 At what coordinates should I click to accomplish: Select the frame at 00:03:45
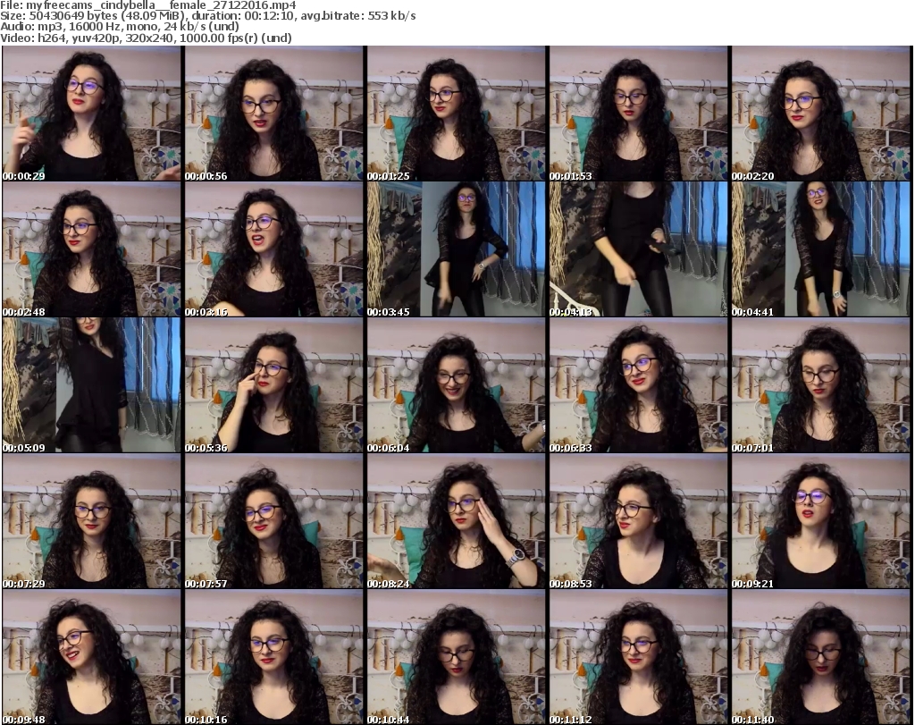456,249
